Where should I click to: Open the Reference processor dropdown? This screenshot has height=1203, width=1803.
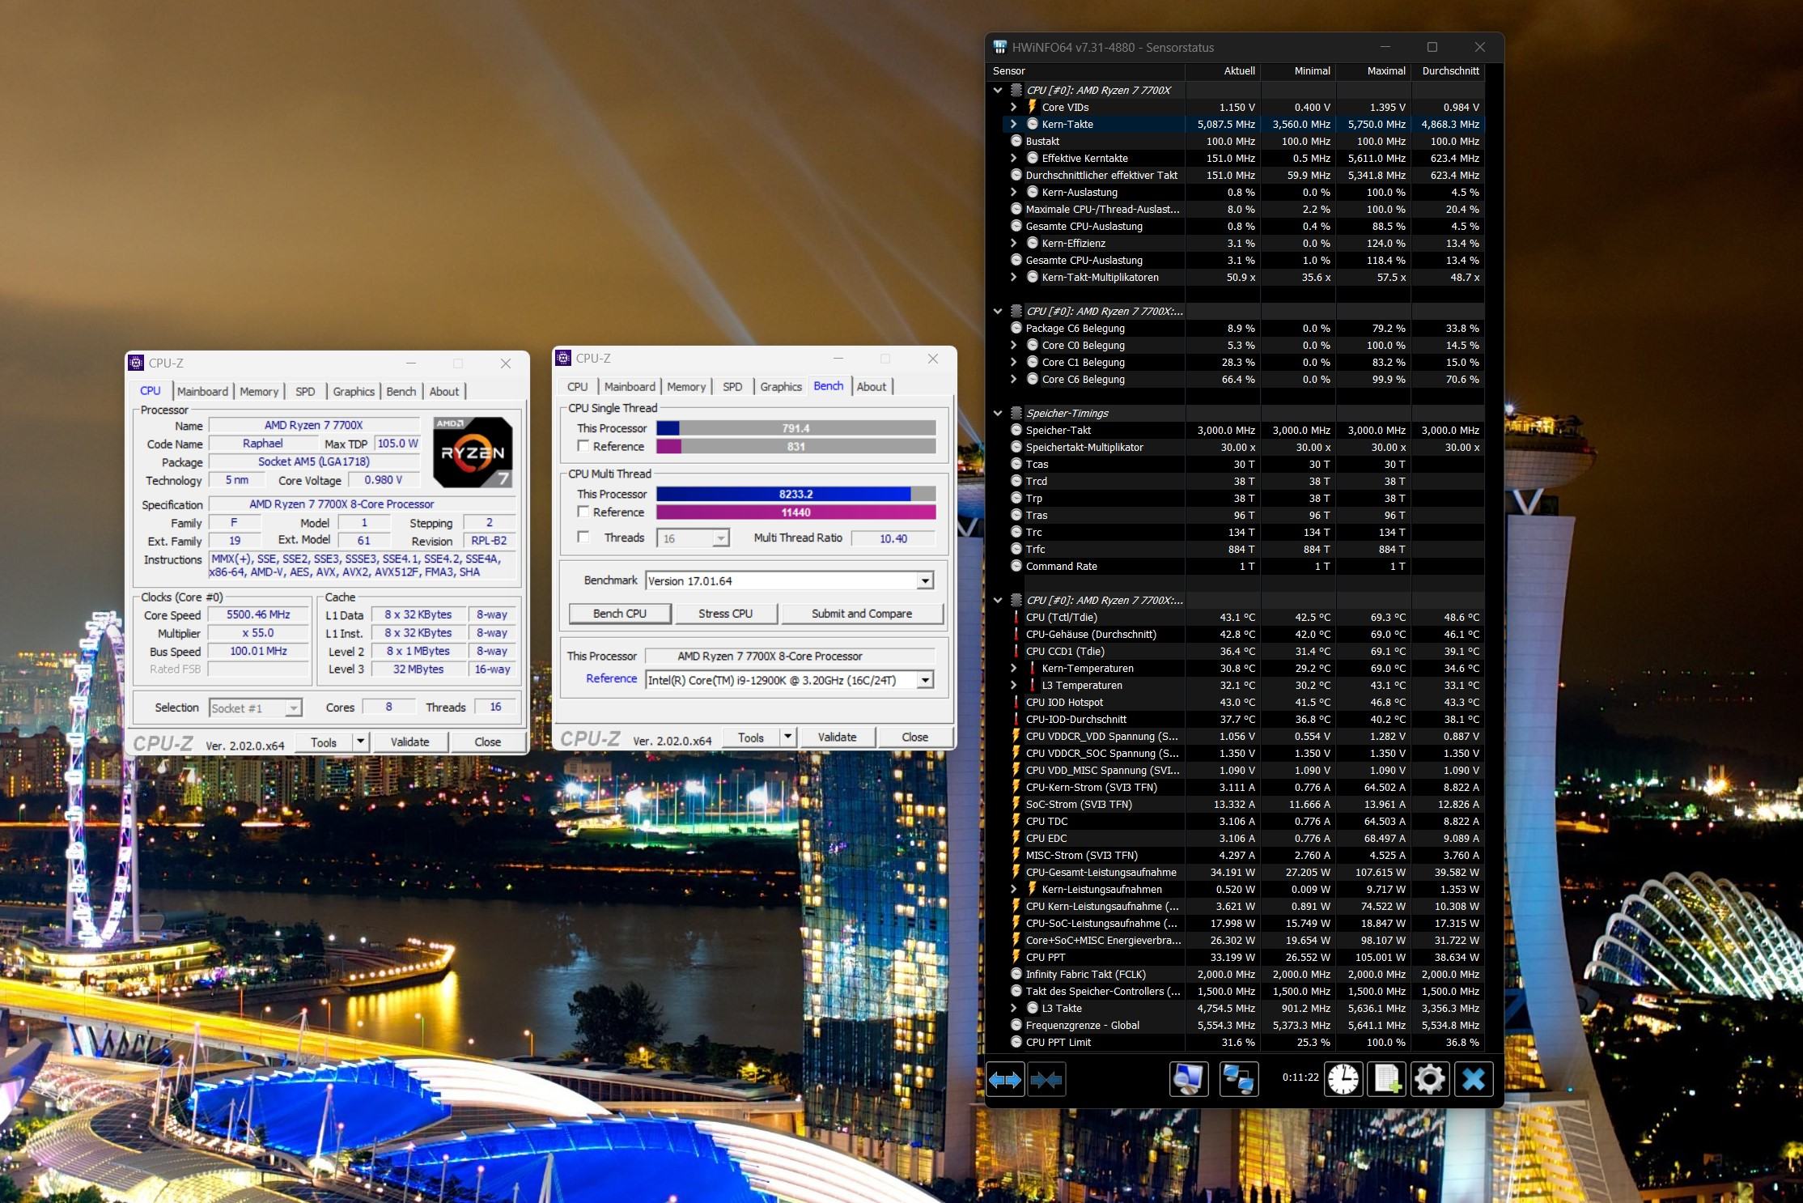coord(925,680)
